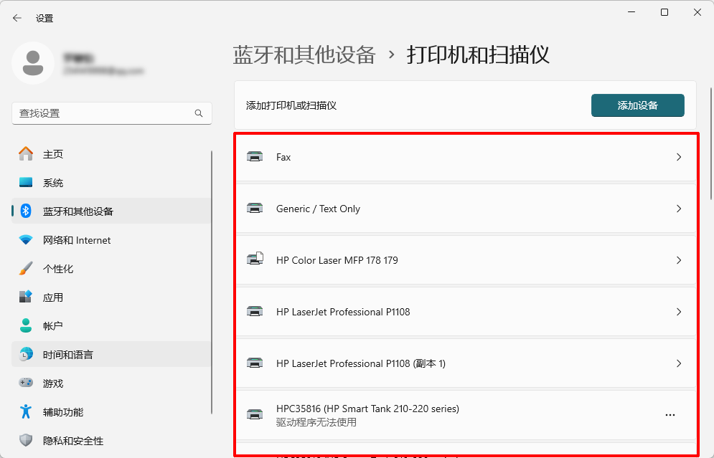Open the 个性化 settings page
Screen dimensions: 714x458
coord(111,268)
